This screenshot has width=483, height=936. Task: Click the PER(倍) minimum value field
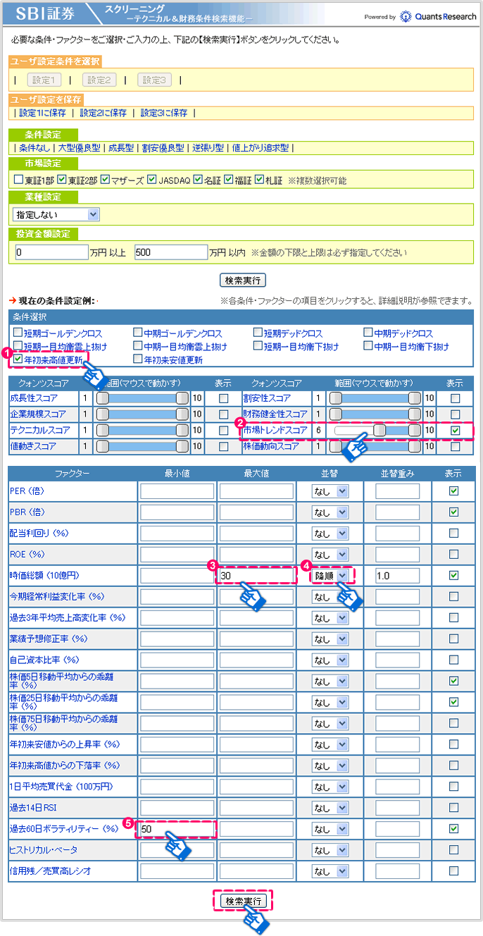coord(177,491)
